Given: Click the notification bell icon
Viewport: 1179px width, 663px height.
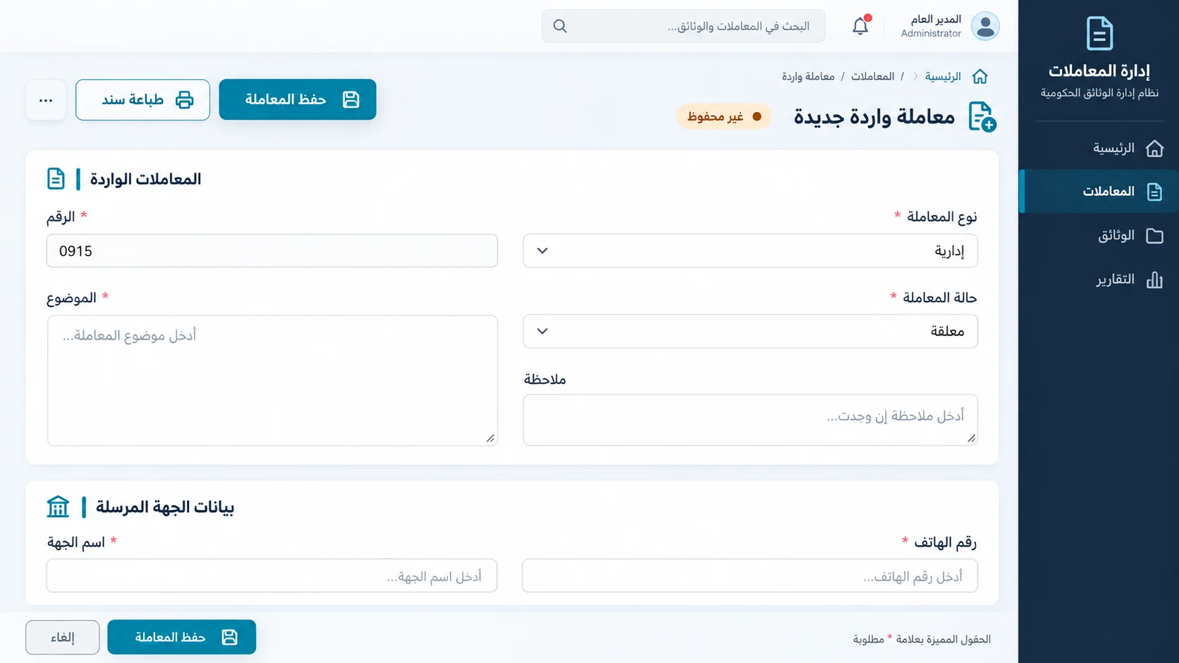Looking at the screenshot, I should [860, 26].
